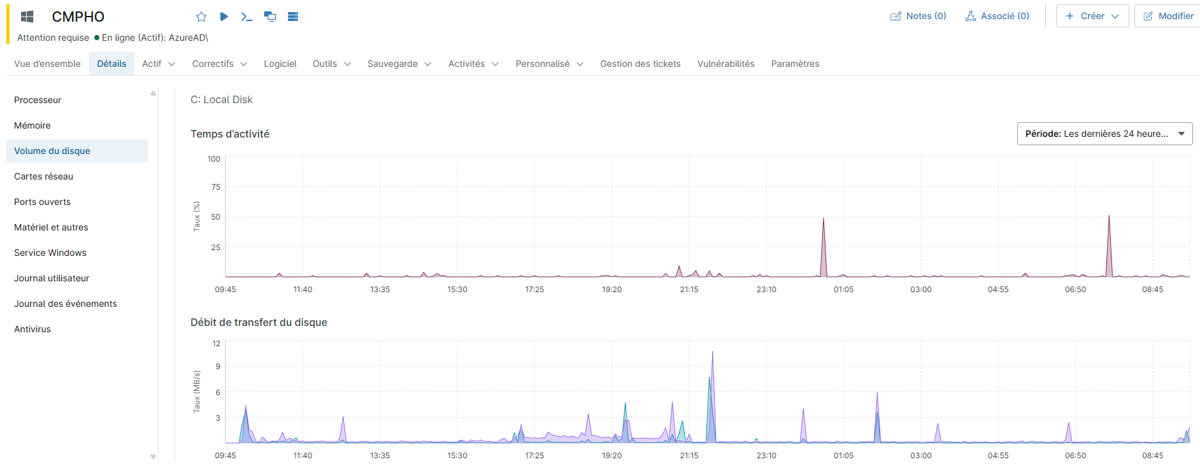
Task: Open Journal des événements in sidebar
Action: 66,304
